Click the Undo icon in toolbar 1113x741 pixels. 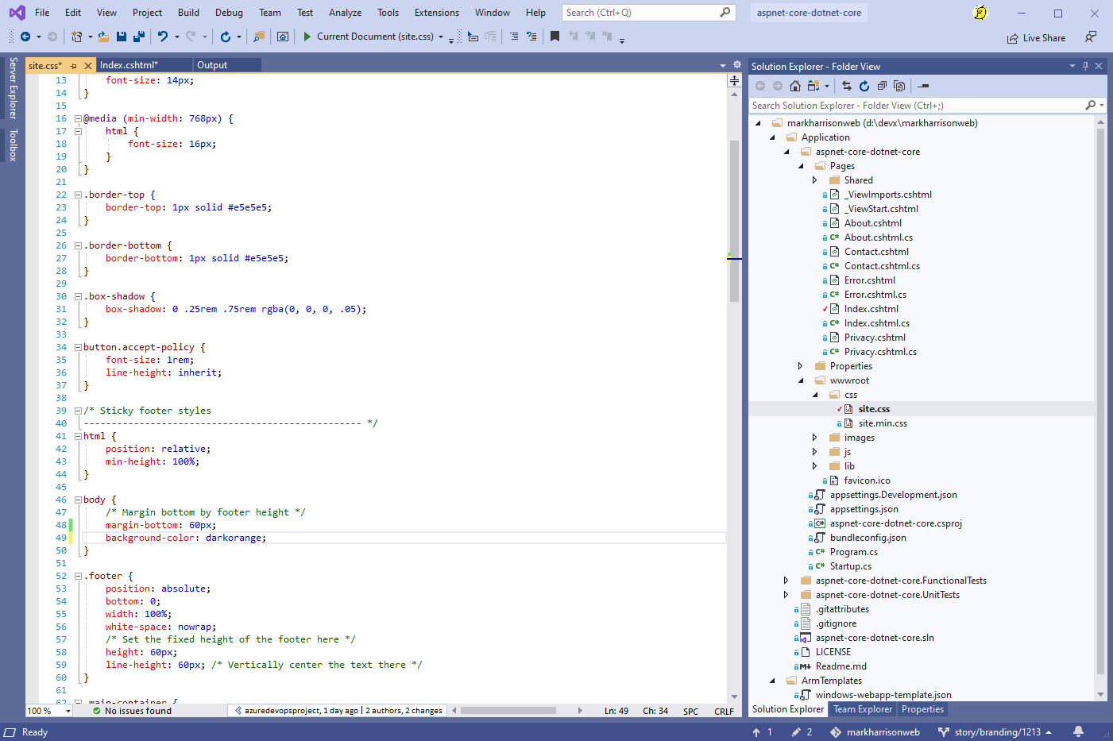point(163,37)
